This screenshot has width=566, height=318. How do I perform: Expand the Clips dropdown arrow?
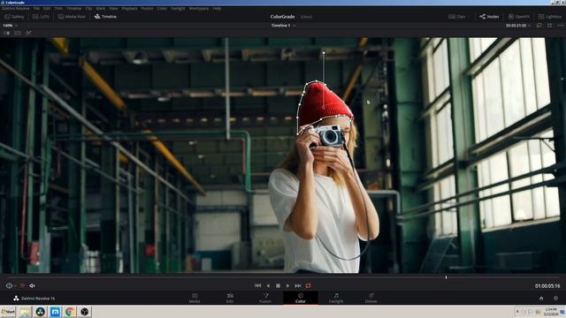click(x=468, y=17)
